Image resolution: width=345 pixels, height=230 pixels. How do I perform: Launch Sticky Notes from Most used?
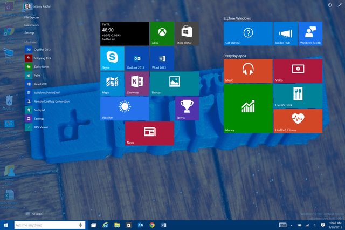click(x=37, y=67)
